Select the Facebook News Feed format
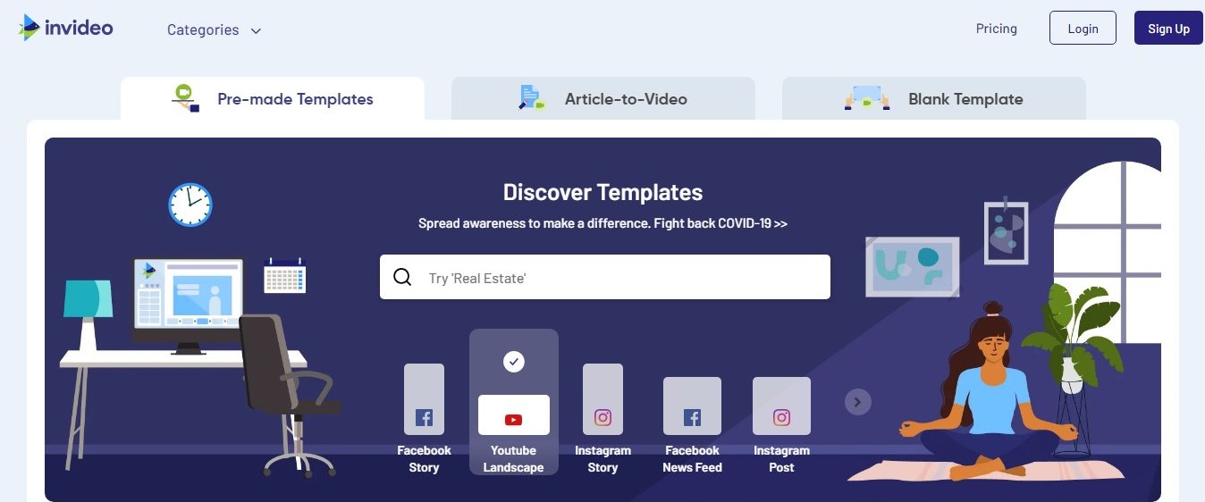 coord(692,425)
